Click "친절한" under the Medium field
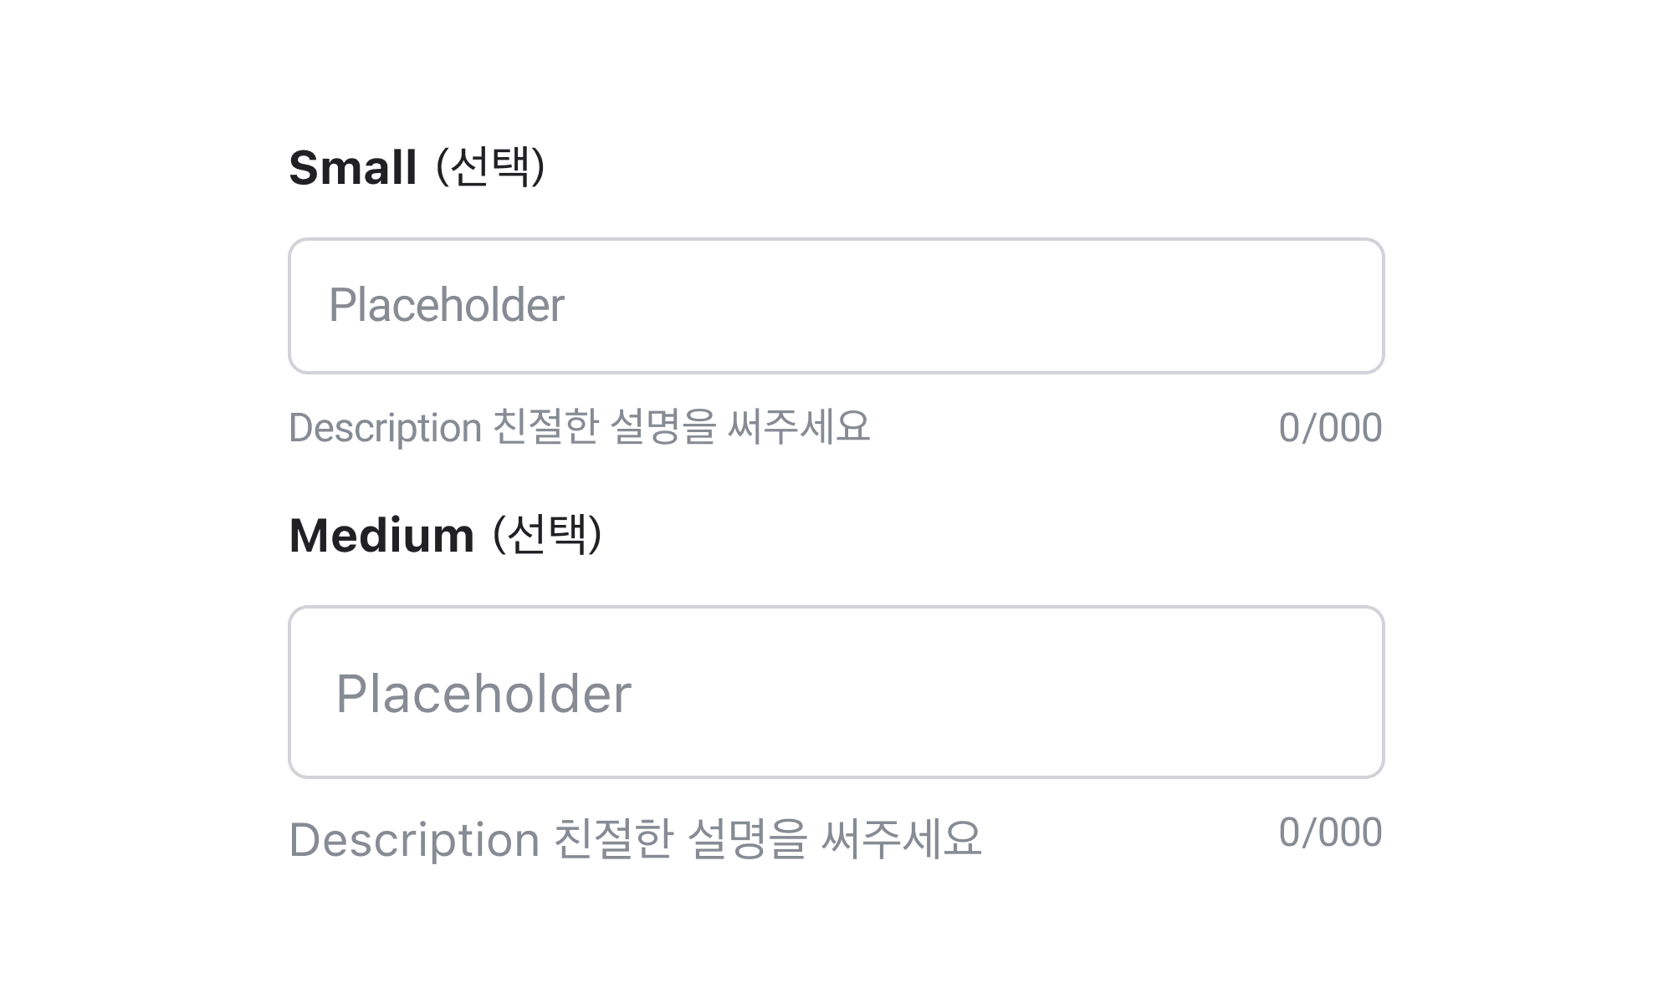Image resolution: width=1673 pixels, height=1003 pixels. click(614, 839)
